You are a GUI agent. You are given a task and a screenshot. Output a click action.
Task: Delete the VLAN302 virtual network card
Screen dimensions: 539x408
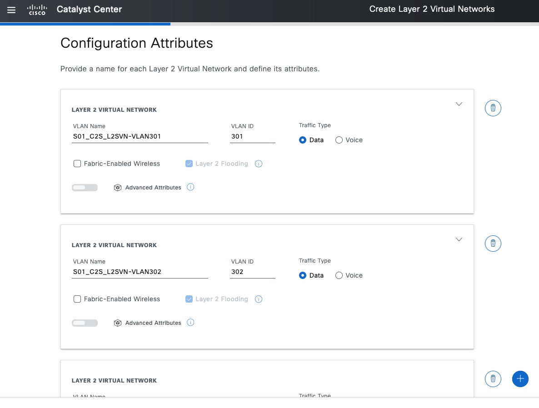[493, 244]
